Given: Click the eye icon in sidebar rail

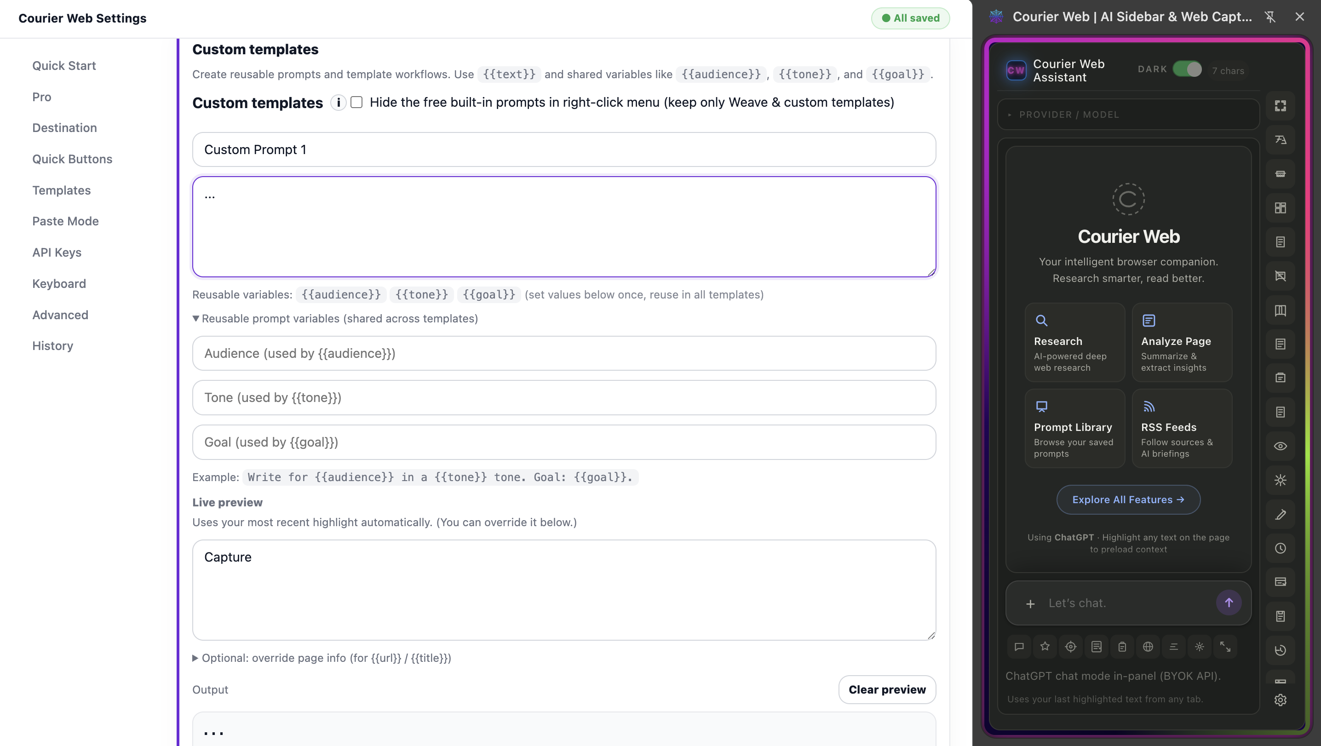Looking at the screenshot, I should (1280, 446).
